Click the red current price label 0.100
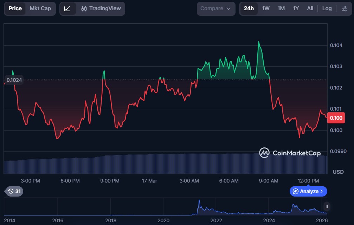The height and width of the screenshot is (225, 354). [x=336, y=118]
